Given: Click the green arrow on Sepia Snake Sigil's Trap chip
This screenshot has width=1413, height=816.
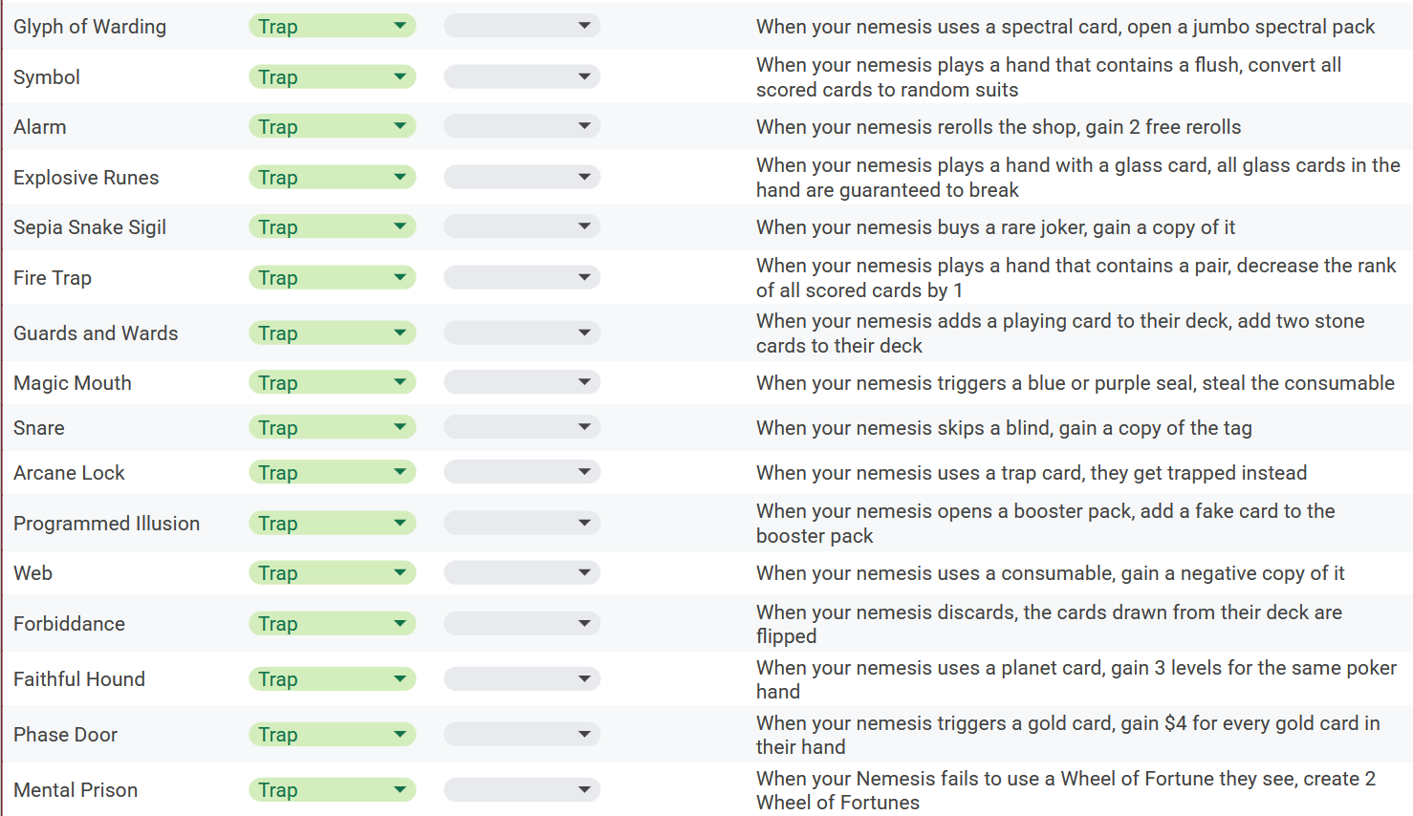Looking at the screenshot, I should [400, 226].
